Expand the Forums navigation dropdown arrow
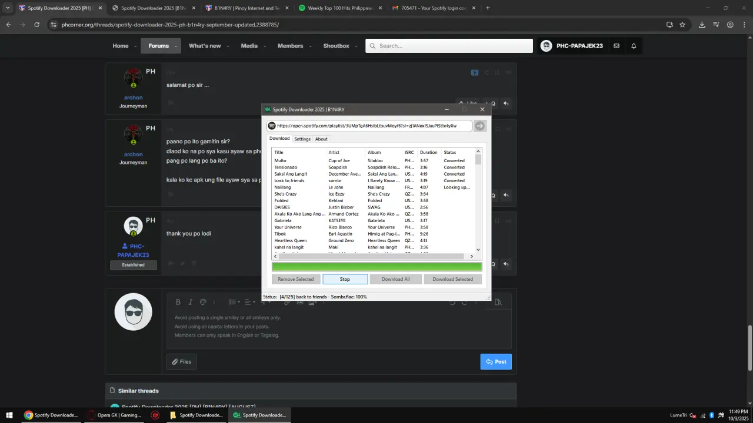Image resolution: width=753 pixels, height=423 pixels. coord(176,46)
